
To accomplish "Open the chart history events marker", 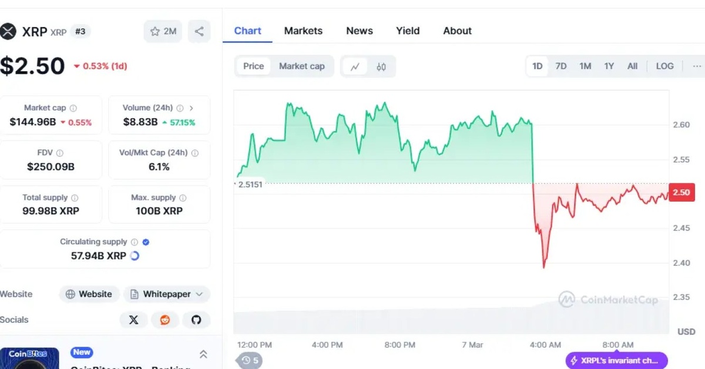I will point(250,360).
